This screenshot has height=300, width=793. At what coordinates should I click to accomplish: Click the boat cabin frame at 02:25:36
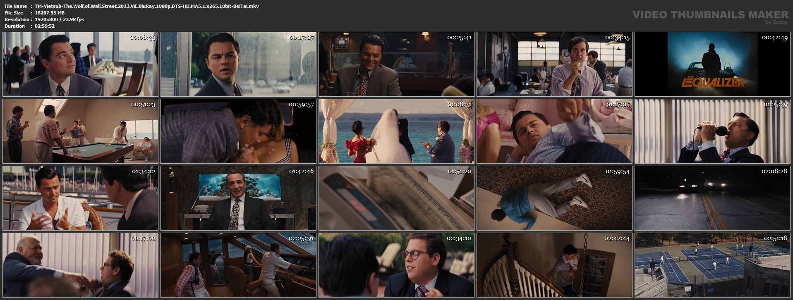point(238,265)
